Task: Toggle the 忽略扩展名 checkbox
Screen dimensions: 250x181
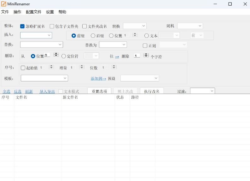Action: click(x=22, y=26)
